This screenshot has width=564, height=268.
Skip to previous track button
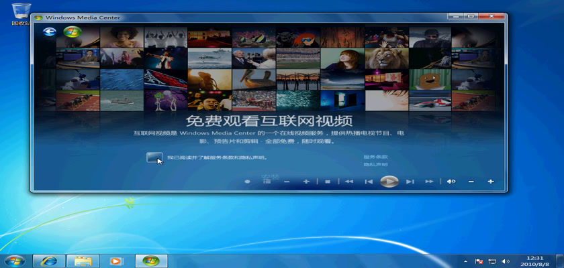pyautogui.click(x=369, y=182)
